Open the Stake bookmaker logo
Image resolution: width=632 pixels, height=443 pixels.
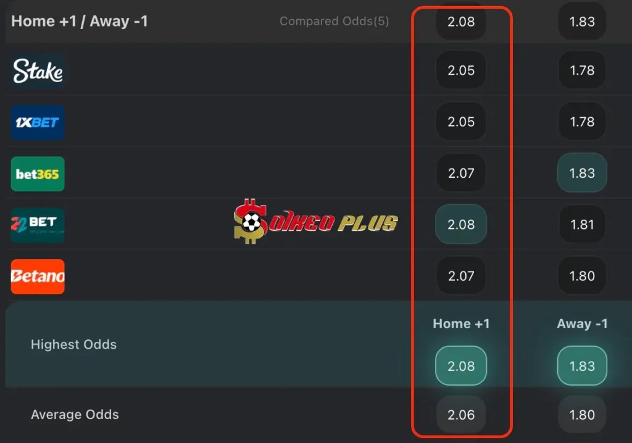tap(38, 71)
